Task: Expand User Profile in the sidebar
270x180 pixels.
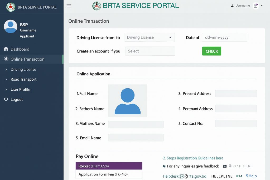Action: (x=20, y=90)
